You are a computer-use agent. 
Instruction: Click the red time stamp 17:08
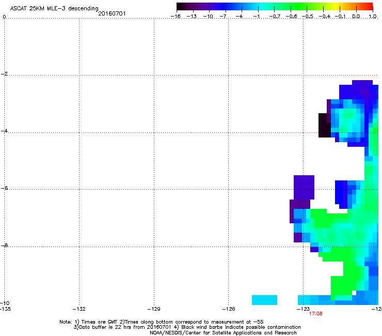(x=315, y=314)
